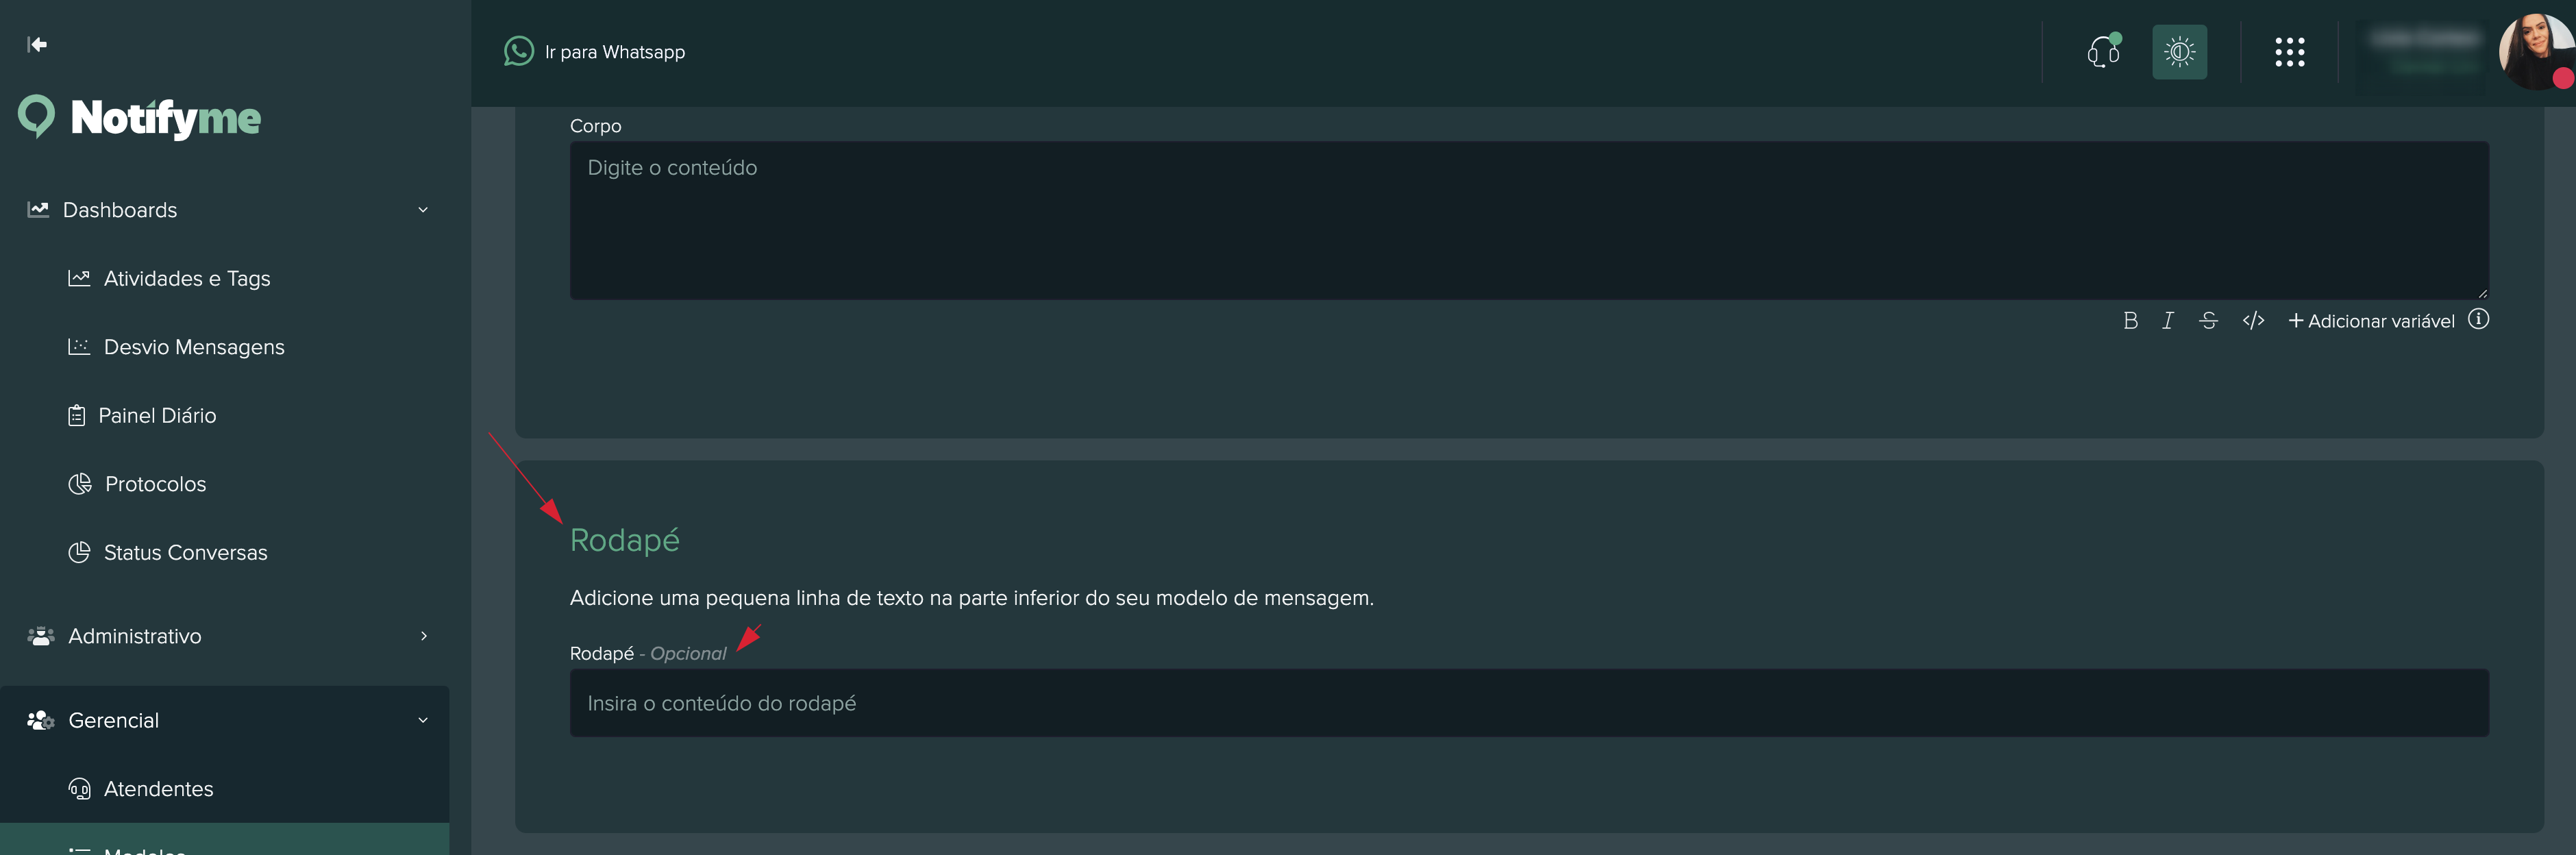Viewport: 2576px width, 855px height.
Task: Open the Painel Diário page
Action: pyautogui.click(x=157, y=416)
